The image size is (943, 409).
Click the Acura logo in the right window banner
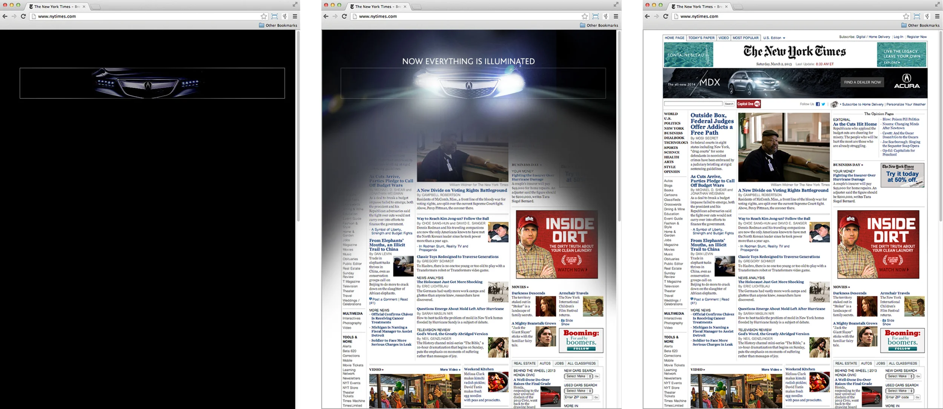tap(907, 81)
